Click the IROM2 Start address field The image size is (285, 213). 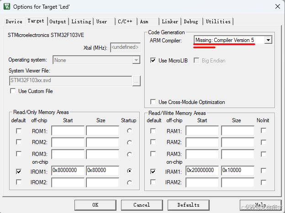coord(68,182)
